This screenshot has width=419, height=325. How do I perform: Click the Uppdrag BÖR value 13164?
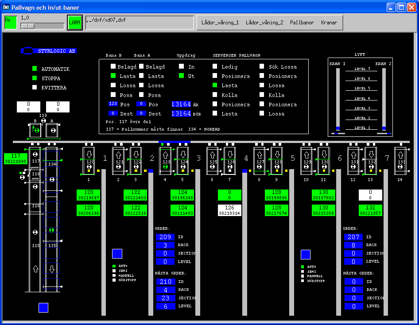(181, 113)
